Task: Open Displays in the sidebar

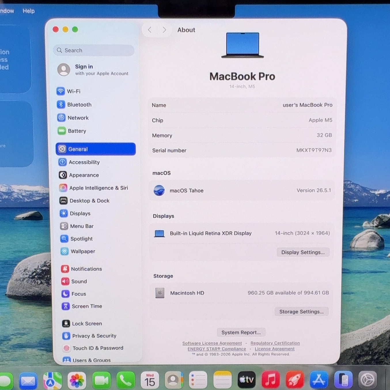Action: click(75, 213)
